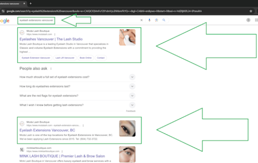Screen dimensions: 258x163
Task: Open Google Lens image search icon
Action: point(157,20)
